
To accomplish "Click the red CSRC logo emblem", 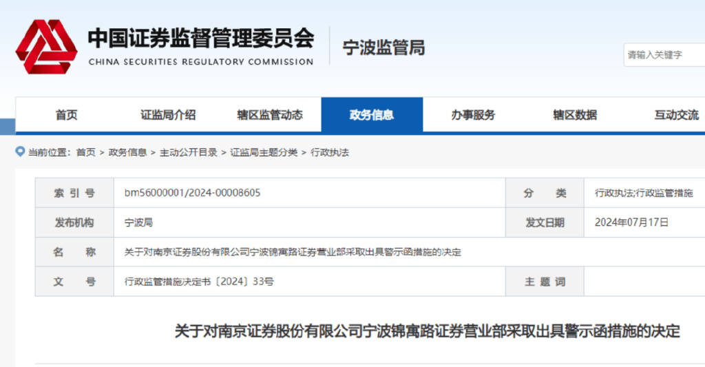I will 46,46.
